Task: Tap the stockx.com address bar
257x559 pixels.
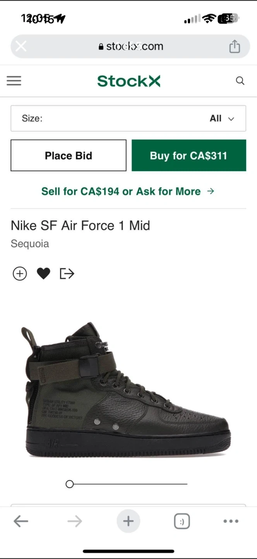Action: 131,47
